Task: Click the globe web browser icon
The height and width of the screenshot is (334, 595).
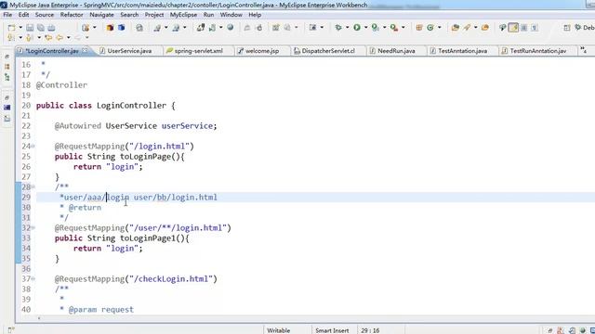Action: click(230, 27)
